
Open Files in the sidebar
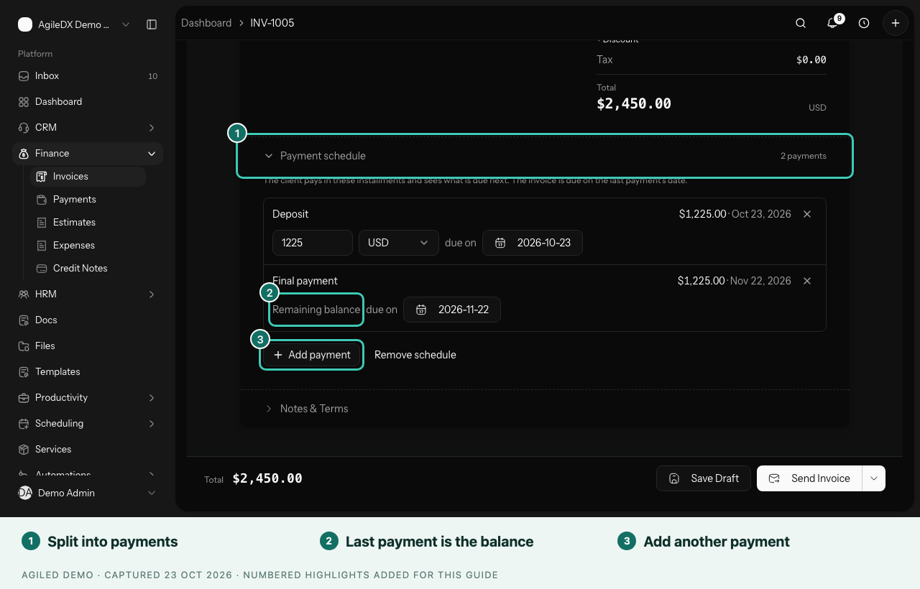click(88, 346)
